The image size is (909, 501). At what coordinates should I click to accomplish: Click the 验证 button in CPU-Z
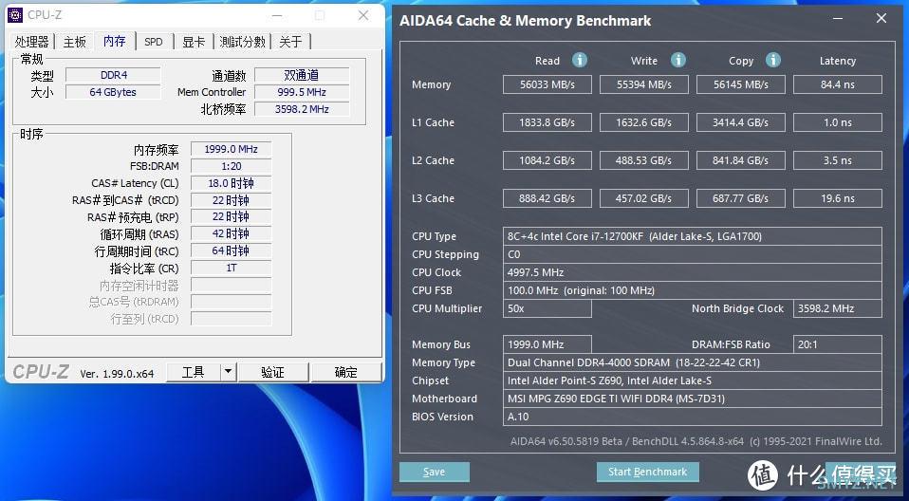(273, 372)
